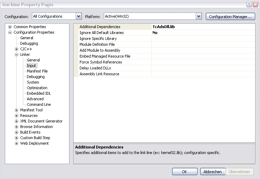Select Manifest File under Linker
This screenshot has height=179, width=260.
37,71
